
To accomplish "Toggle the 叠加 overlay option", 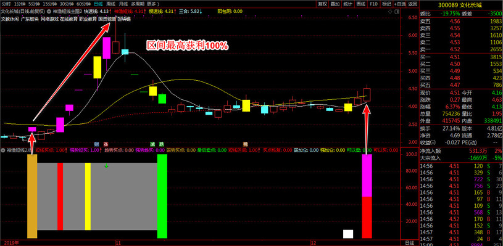I will click(335, 4).
